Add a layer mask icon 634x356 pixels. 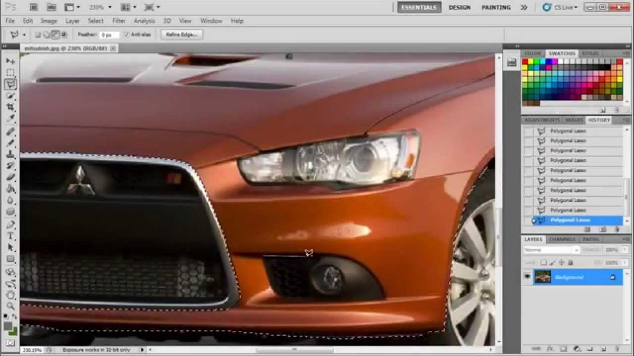point(563,349)
